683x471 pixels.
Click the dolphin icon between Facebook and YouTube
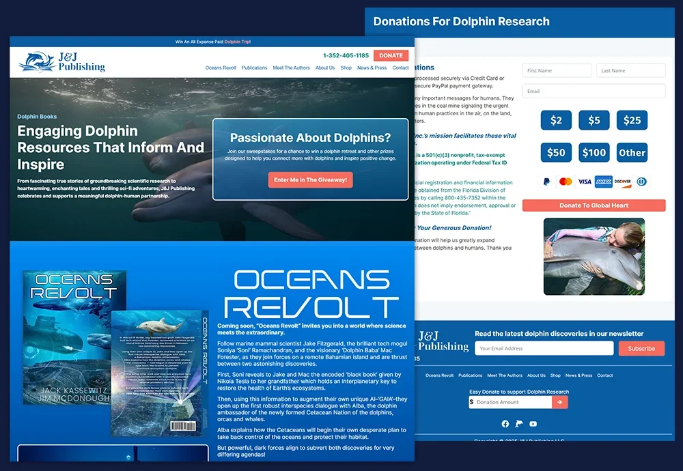click(x=519, y=424)
